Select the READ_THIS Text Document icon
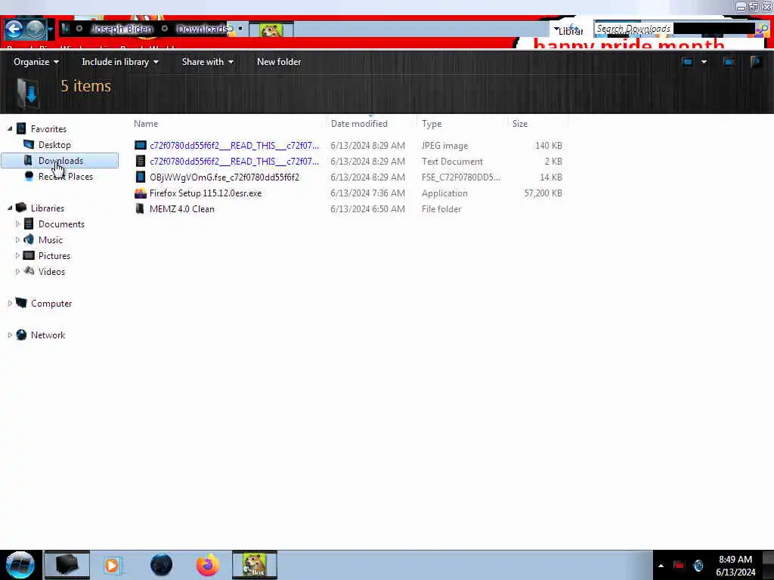Viewport: 774px width, 580px height. pos(140,162)
